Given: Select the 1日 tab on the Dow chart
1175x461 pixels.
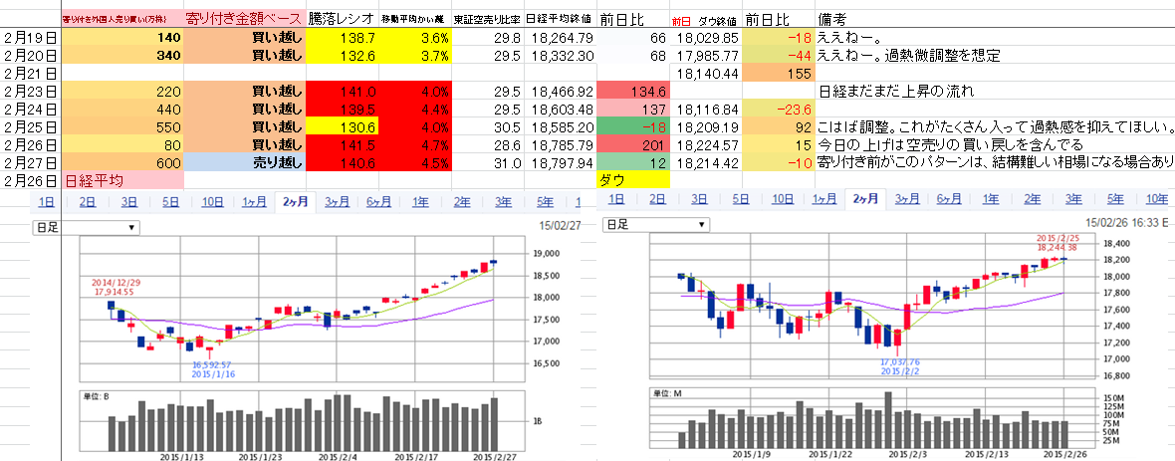Looking at the screenshot, I should (616, 198).
